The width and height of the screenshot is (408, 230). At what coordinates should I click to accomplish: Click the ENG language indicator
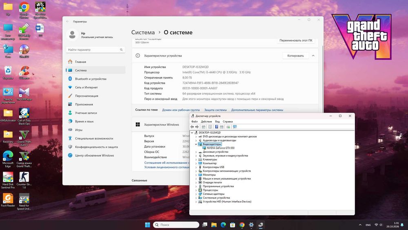[x=368, y=225]
